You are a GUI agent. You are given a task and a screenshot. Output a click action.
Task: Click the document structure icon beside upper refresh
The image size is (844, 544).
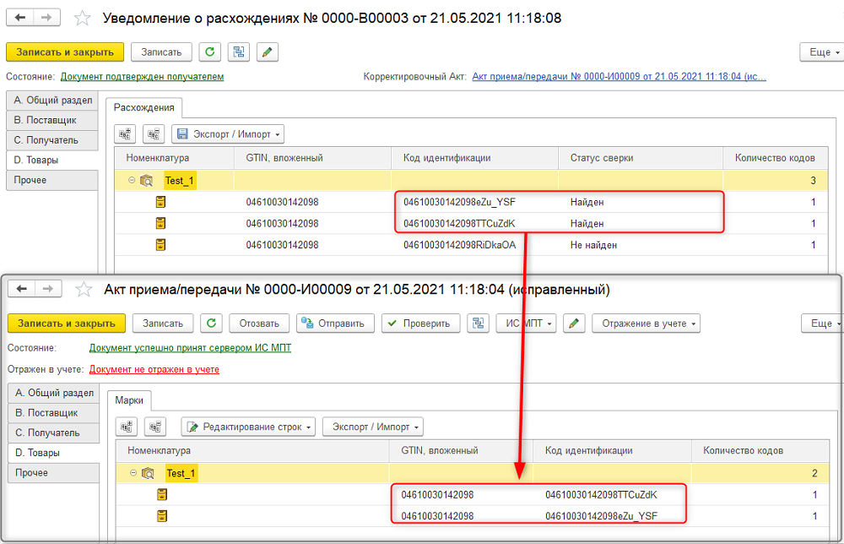(x=239, y=52)
